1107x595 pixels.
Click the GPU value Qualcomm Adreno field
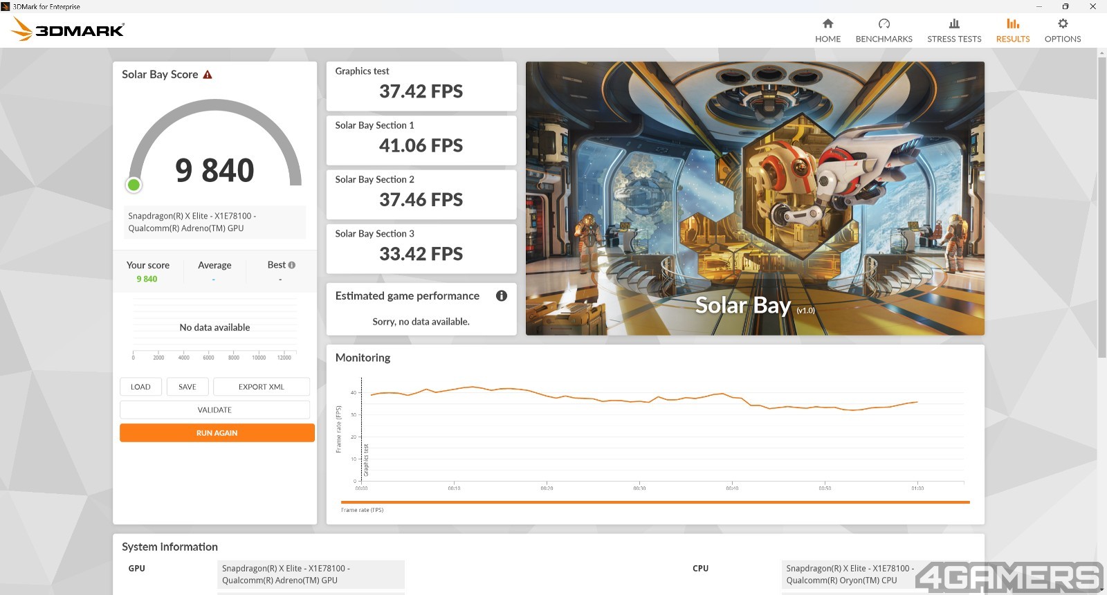311,574
